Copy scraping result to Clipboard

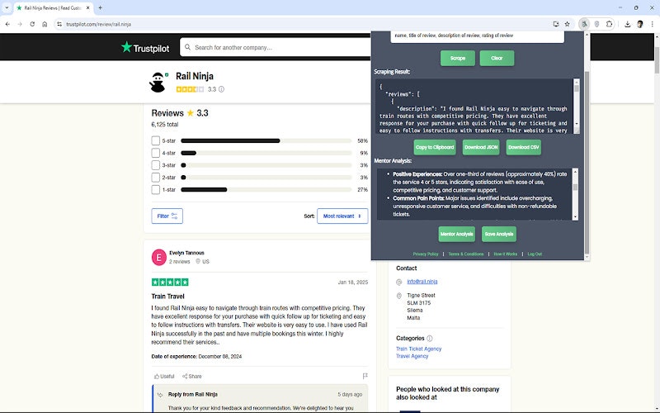[435, 147]
